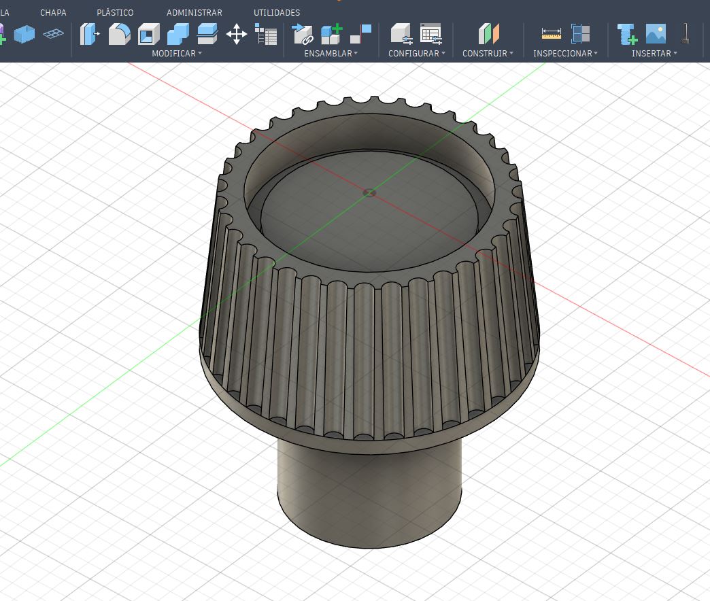Expand the ENSAMBLAR dropdown menu
710x601 pixels.
331,54
